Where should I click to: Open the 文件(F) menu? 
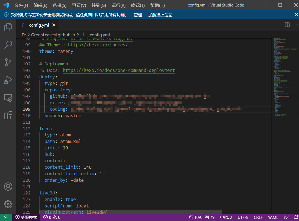coord(21,5)
